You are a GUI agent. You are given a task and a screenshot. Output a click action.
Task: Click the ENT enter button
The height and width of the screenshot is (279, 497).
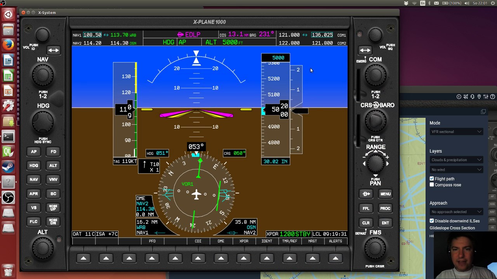(x=385, y=223)
